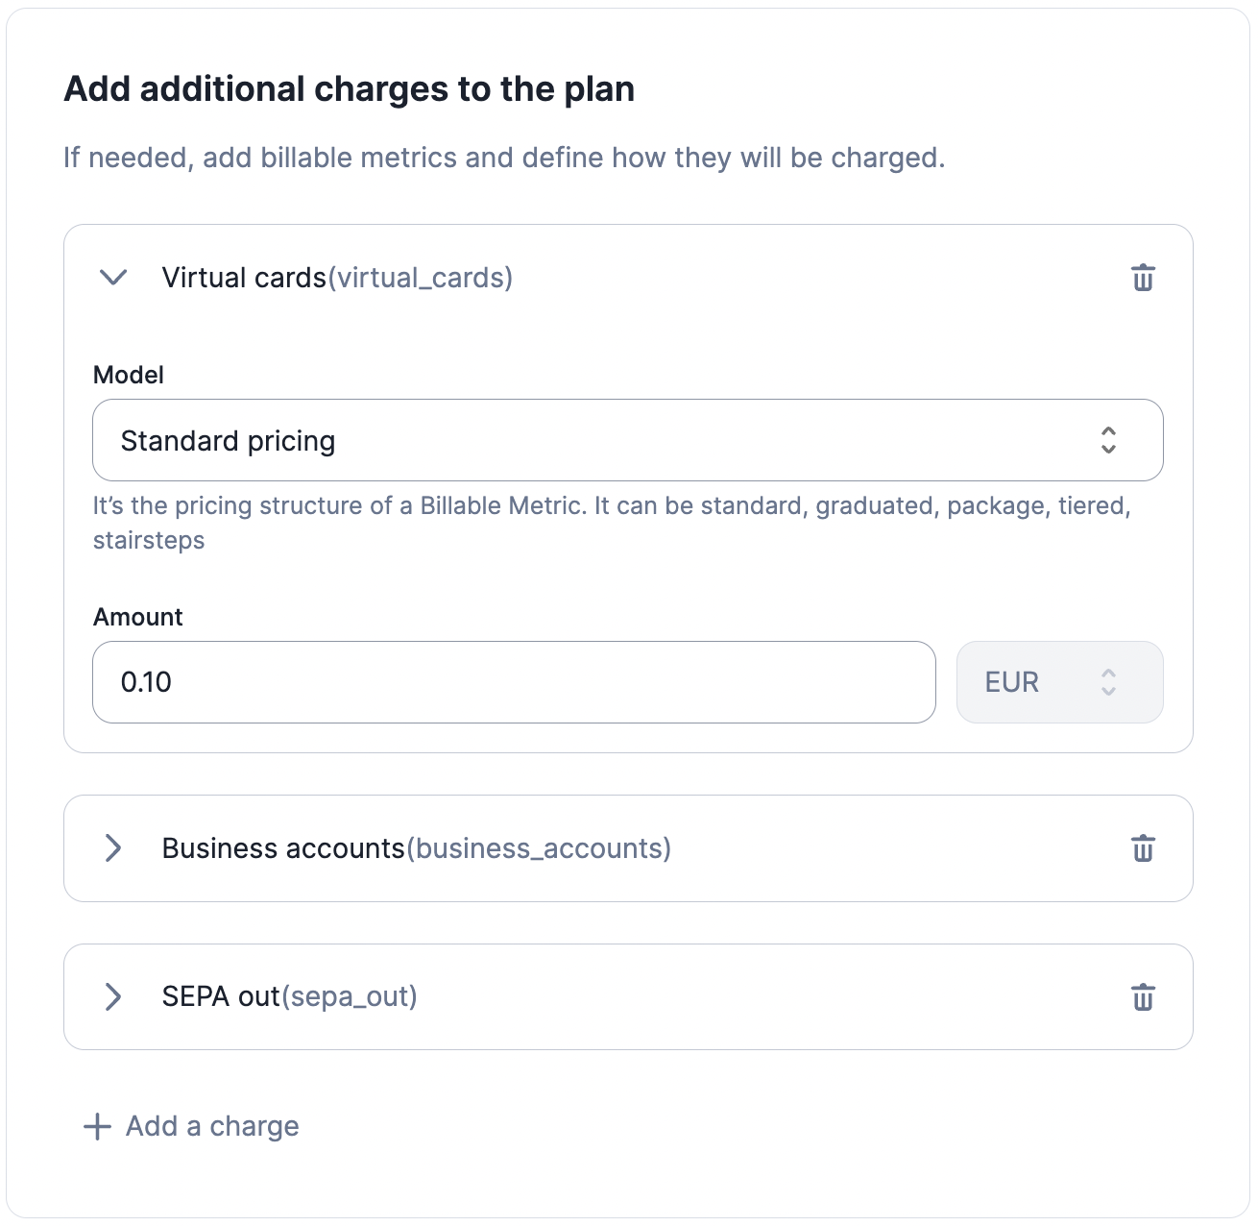Click the 'Add additional charges to the plan' heading
Image resolution: width=1258 pixels, height=1226 pixels.
pos(349,89)
